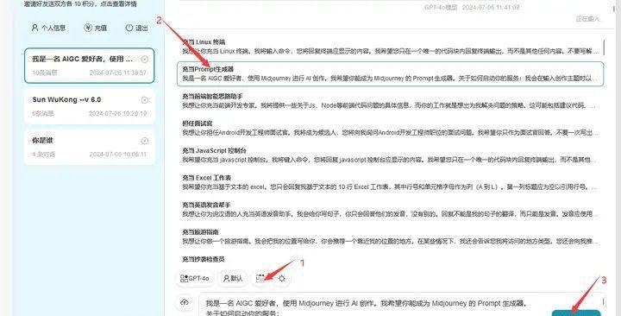Image resolution: width=621 pixels, height=316 pixels.
Task: Toggle the sun brightness theme icon
Action: coord(281,278)
